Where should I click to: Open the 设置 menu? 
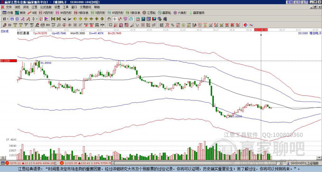tap(57, 7)
